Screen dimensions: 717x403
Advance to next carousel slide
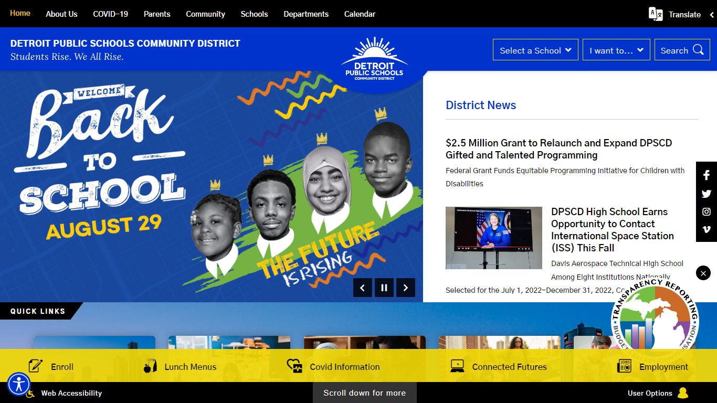pos(406,288)
